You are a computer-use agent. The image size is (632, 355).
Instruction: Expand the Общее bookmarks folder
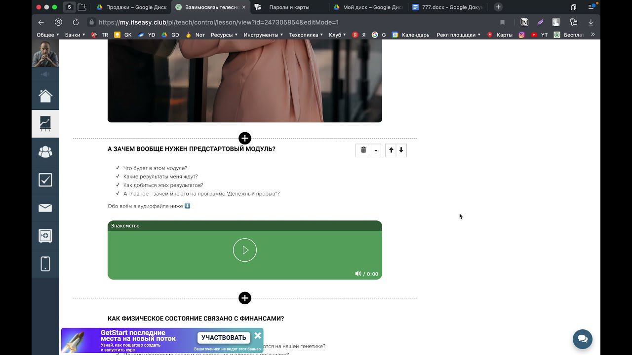click(48, 35)
